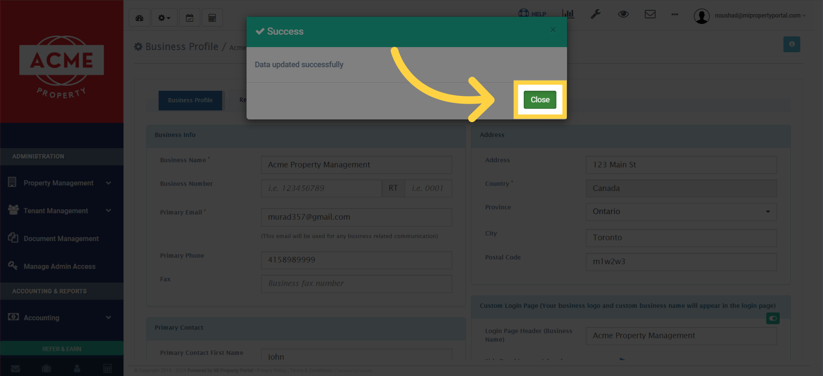
Task: Open the HELP link in the header
Action: tap(532, 14)
